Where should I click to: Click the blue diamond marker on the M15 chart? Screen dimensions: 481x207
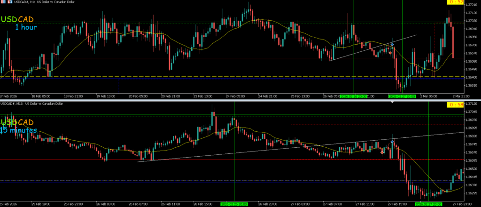click(392, 142)
